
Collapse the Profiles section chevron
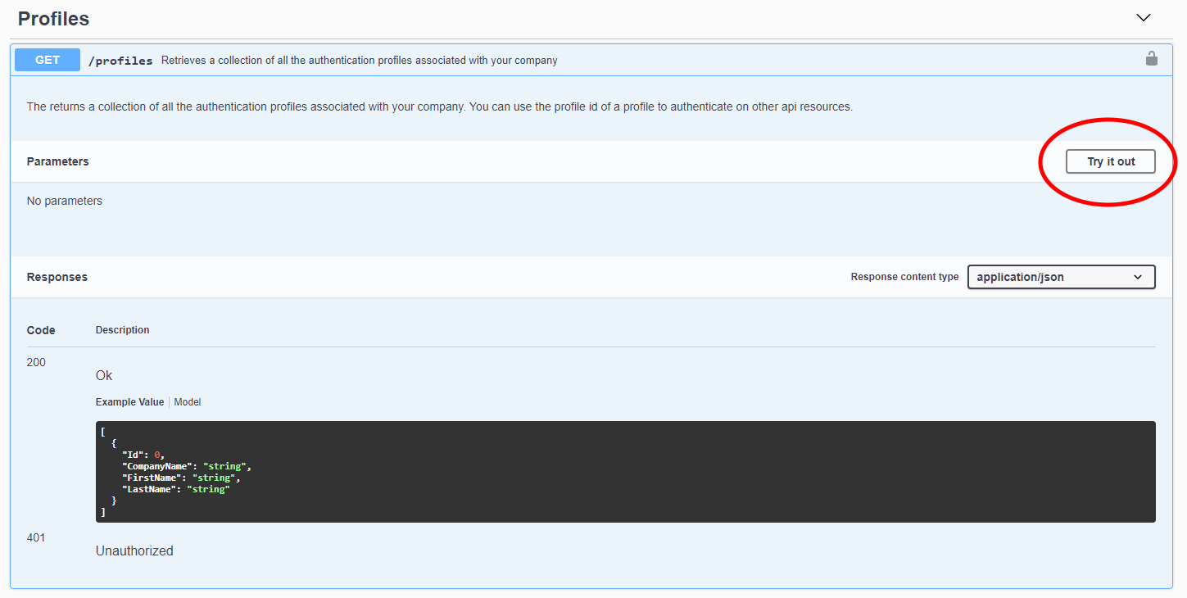click(1144, 18)
